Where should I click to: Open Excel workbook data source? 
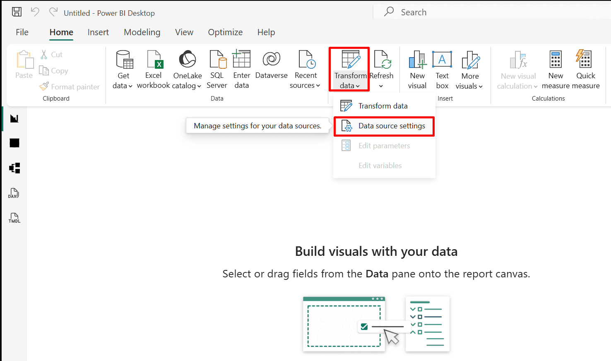[x=153, y=69]
